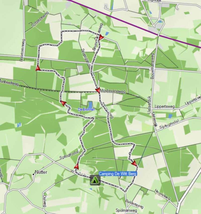
Task: Click red arrow northwest of De Bronnen
Action: pos(63,103)
